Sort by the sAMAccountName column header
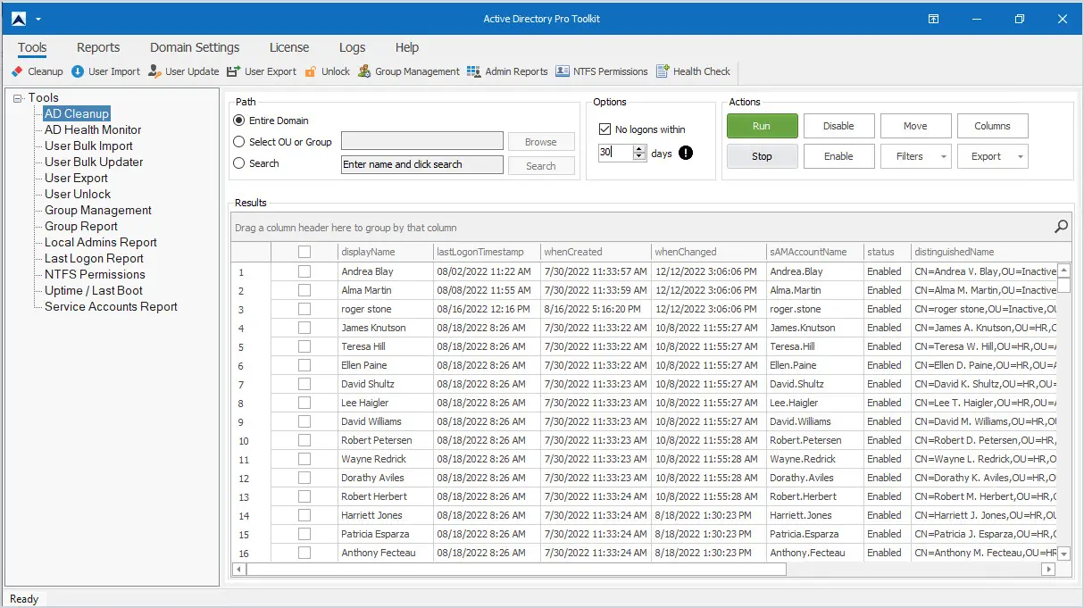This screenshot has width=1084, height=608. pyautogui.click(x=814, y=252)
